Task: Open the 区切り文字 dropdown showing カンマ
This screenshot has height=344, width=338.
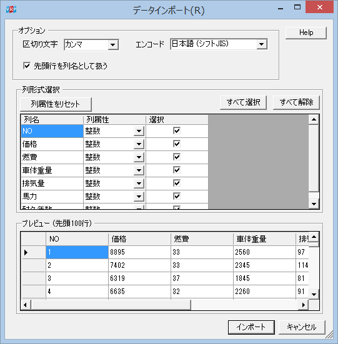Action: pyautogui.click(x=91, y=45)
